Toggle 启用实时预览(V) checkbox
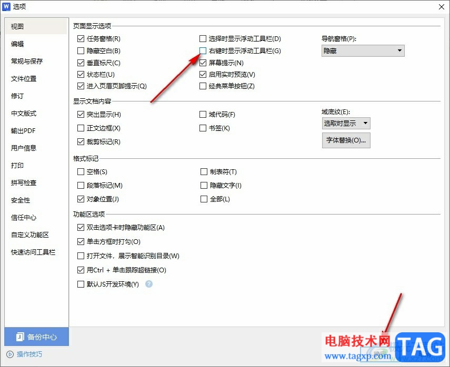This screenshot has height=367, width=450. coord(203,75)
